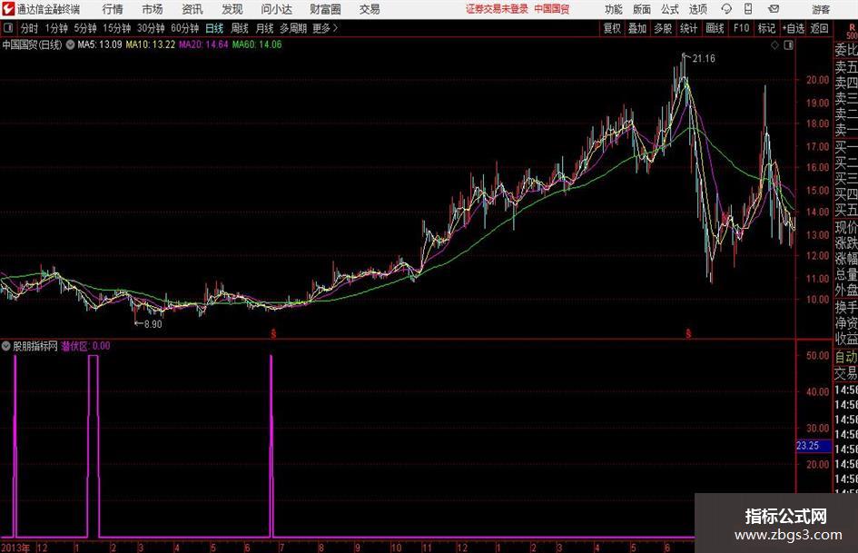Open the 选项 menu

(697, 9)
